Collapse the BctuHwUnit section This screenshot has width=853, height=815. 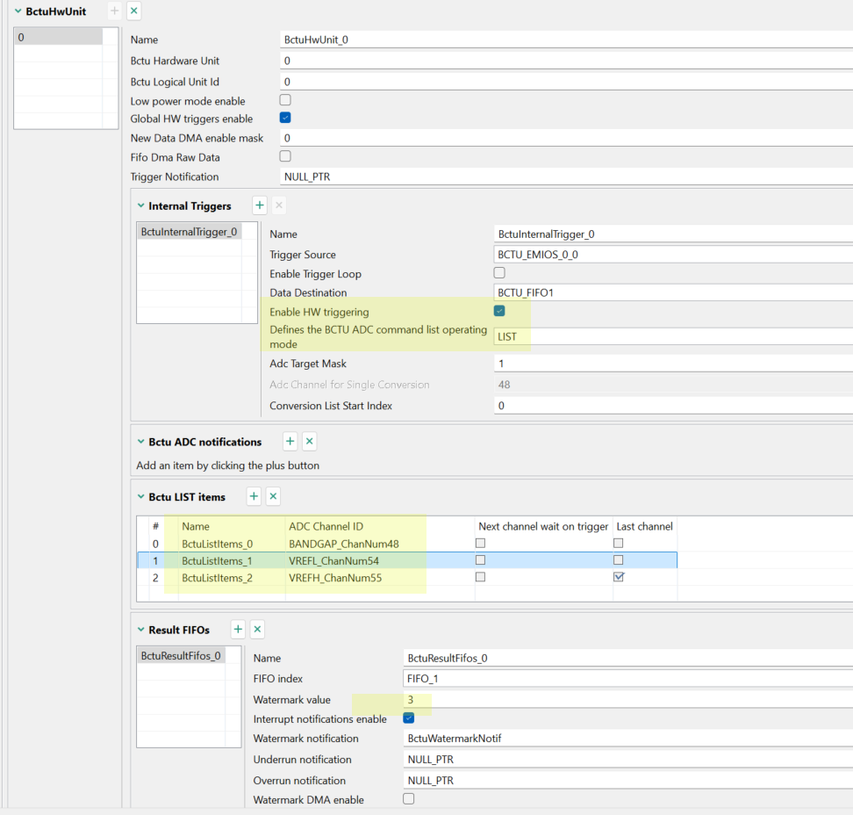click(18, 11)
